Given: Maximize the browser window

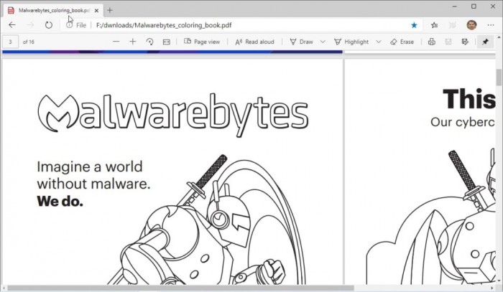Looking at the screenshot, I should [x=474, y=6].
